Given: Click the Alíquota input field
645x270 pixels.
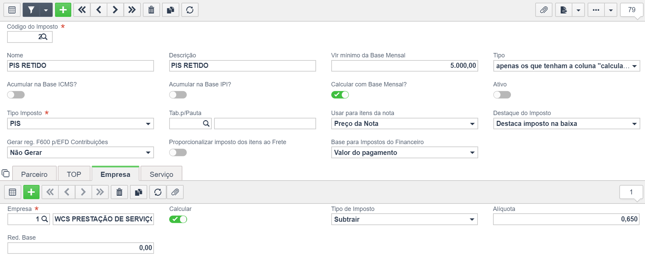Looking at the screenshot, I should pos(566,219).
